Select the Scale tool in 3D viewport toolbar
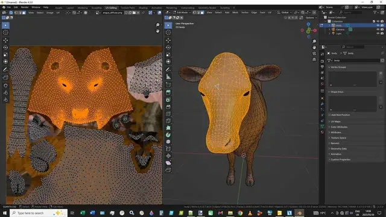Viewport: 386px width, 217px height. (x=168, y=54)
